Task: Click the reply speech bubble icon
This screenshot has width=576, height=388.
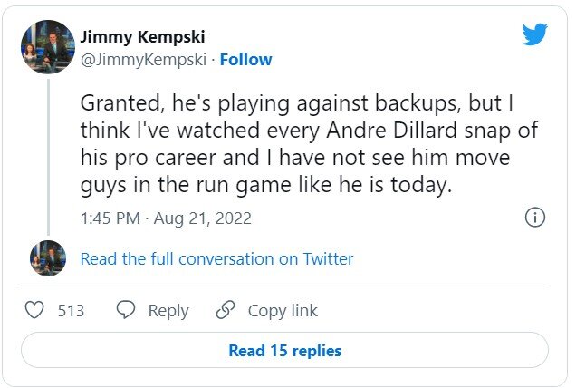Action: 126,310
